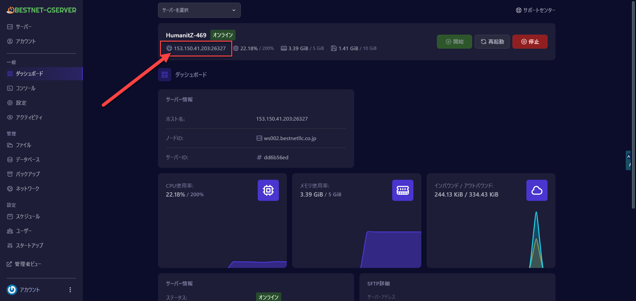Click the SFTP詳細 heading
This screenshot has width=636, height=301.
click(379, 283)
